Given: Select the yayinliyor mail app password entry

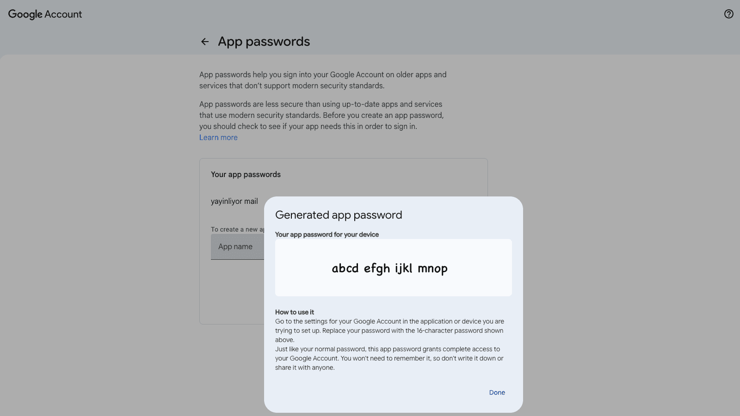Looking at the screenshot, I should 234,201.
